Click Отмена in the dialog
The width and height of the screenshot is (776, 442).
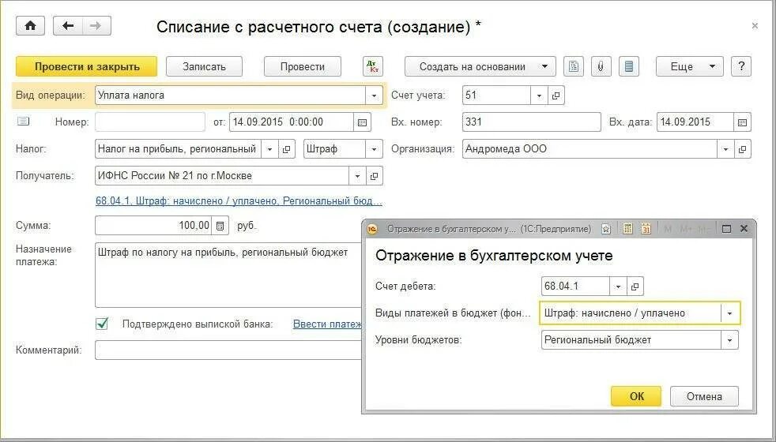point(704,396)
